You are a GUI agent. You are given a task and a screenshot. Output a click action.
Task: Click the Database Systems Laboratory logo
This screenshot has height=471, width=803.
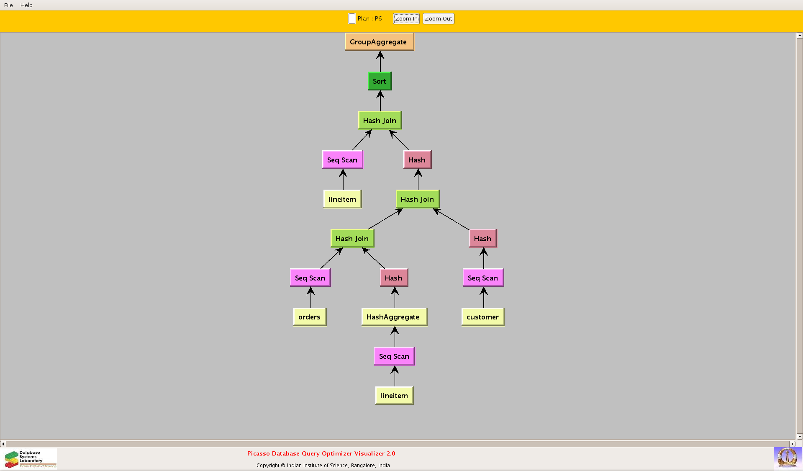(x=30, y=459)
